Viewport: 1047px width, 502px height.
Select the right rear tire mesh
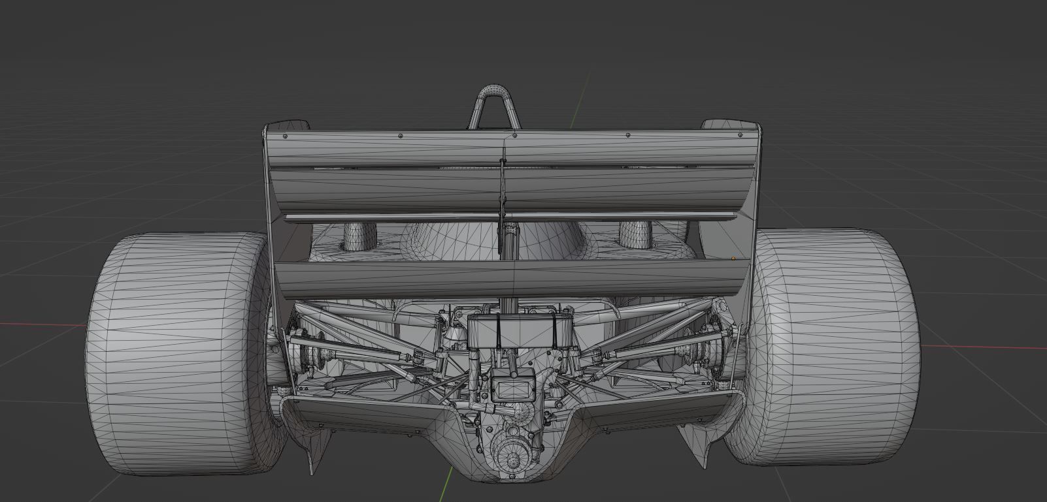(x=843, y=339)
